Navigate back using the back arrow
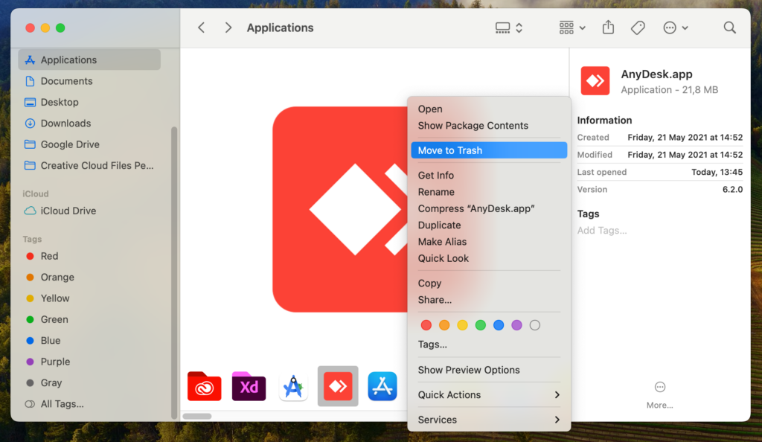 pyautogui.click(x=201, y=27)
